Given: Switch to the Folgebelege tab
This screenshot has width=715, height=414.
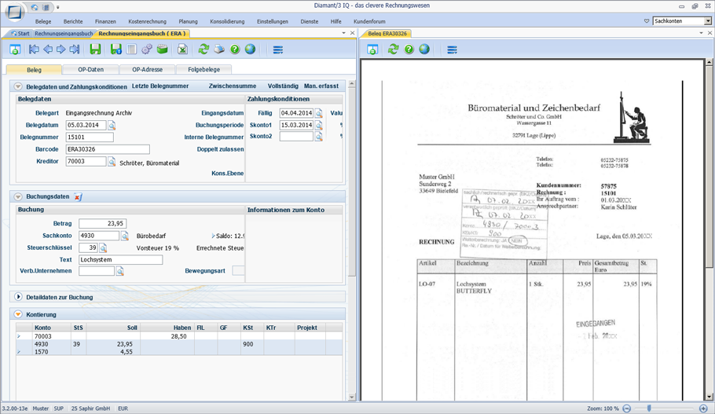Looking at the screenshot, I should point(203,69).
